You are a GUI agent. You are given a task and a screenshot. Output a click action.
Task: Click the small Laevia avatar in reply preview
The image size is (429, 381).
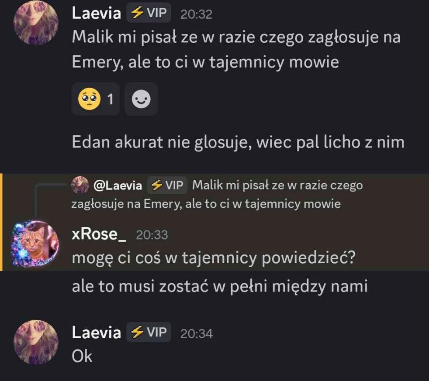80,185
